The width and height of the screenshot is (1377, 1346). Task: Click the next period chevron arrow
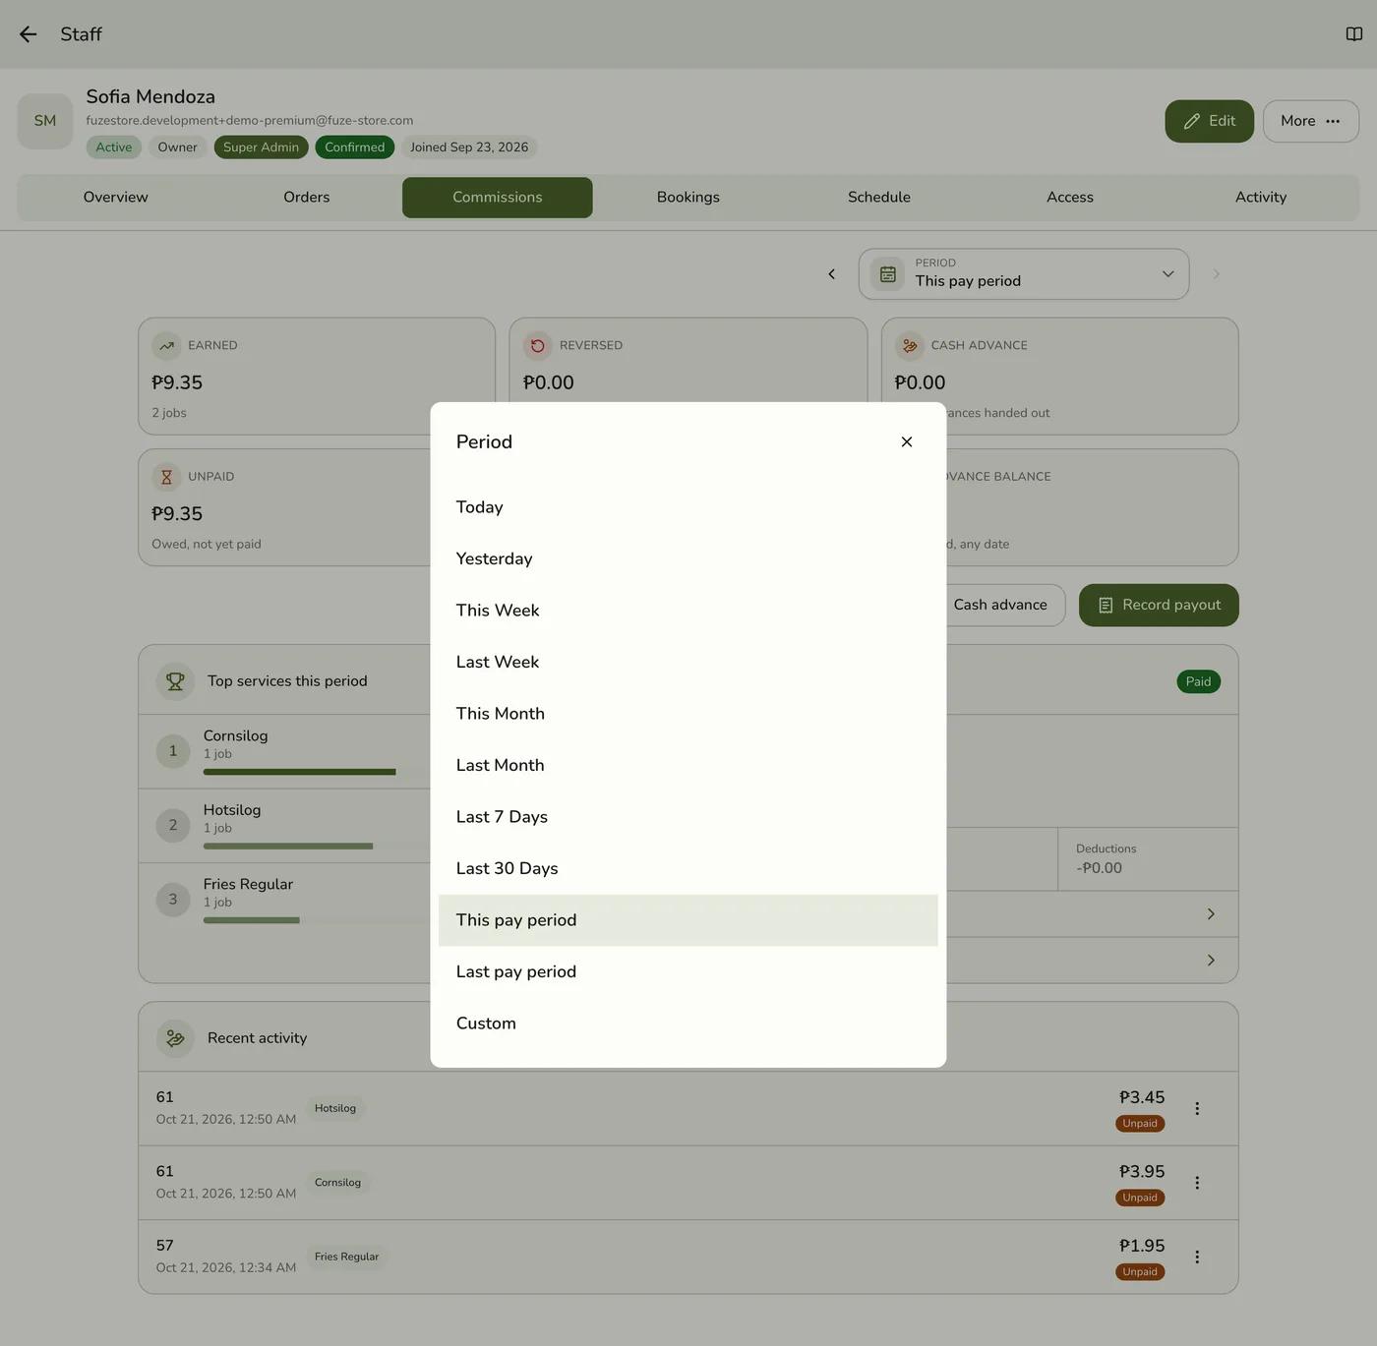tap(1217, 274)
